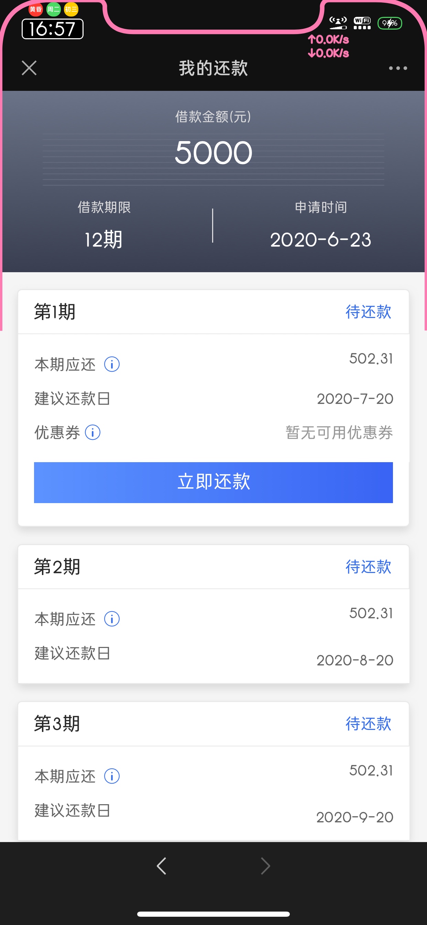Close the 我的还款 page with X
This screenshot has height=925, width=427.
click(x=29, y=68)
